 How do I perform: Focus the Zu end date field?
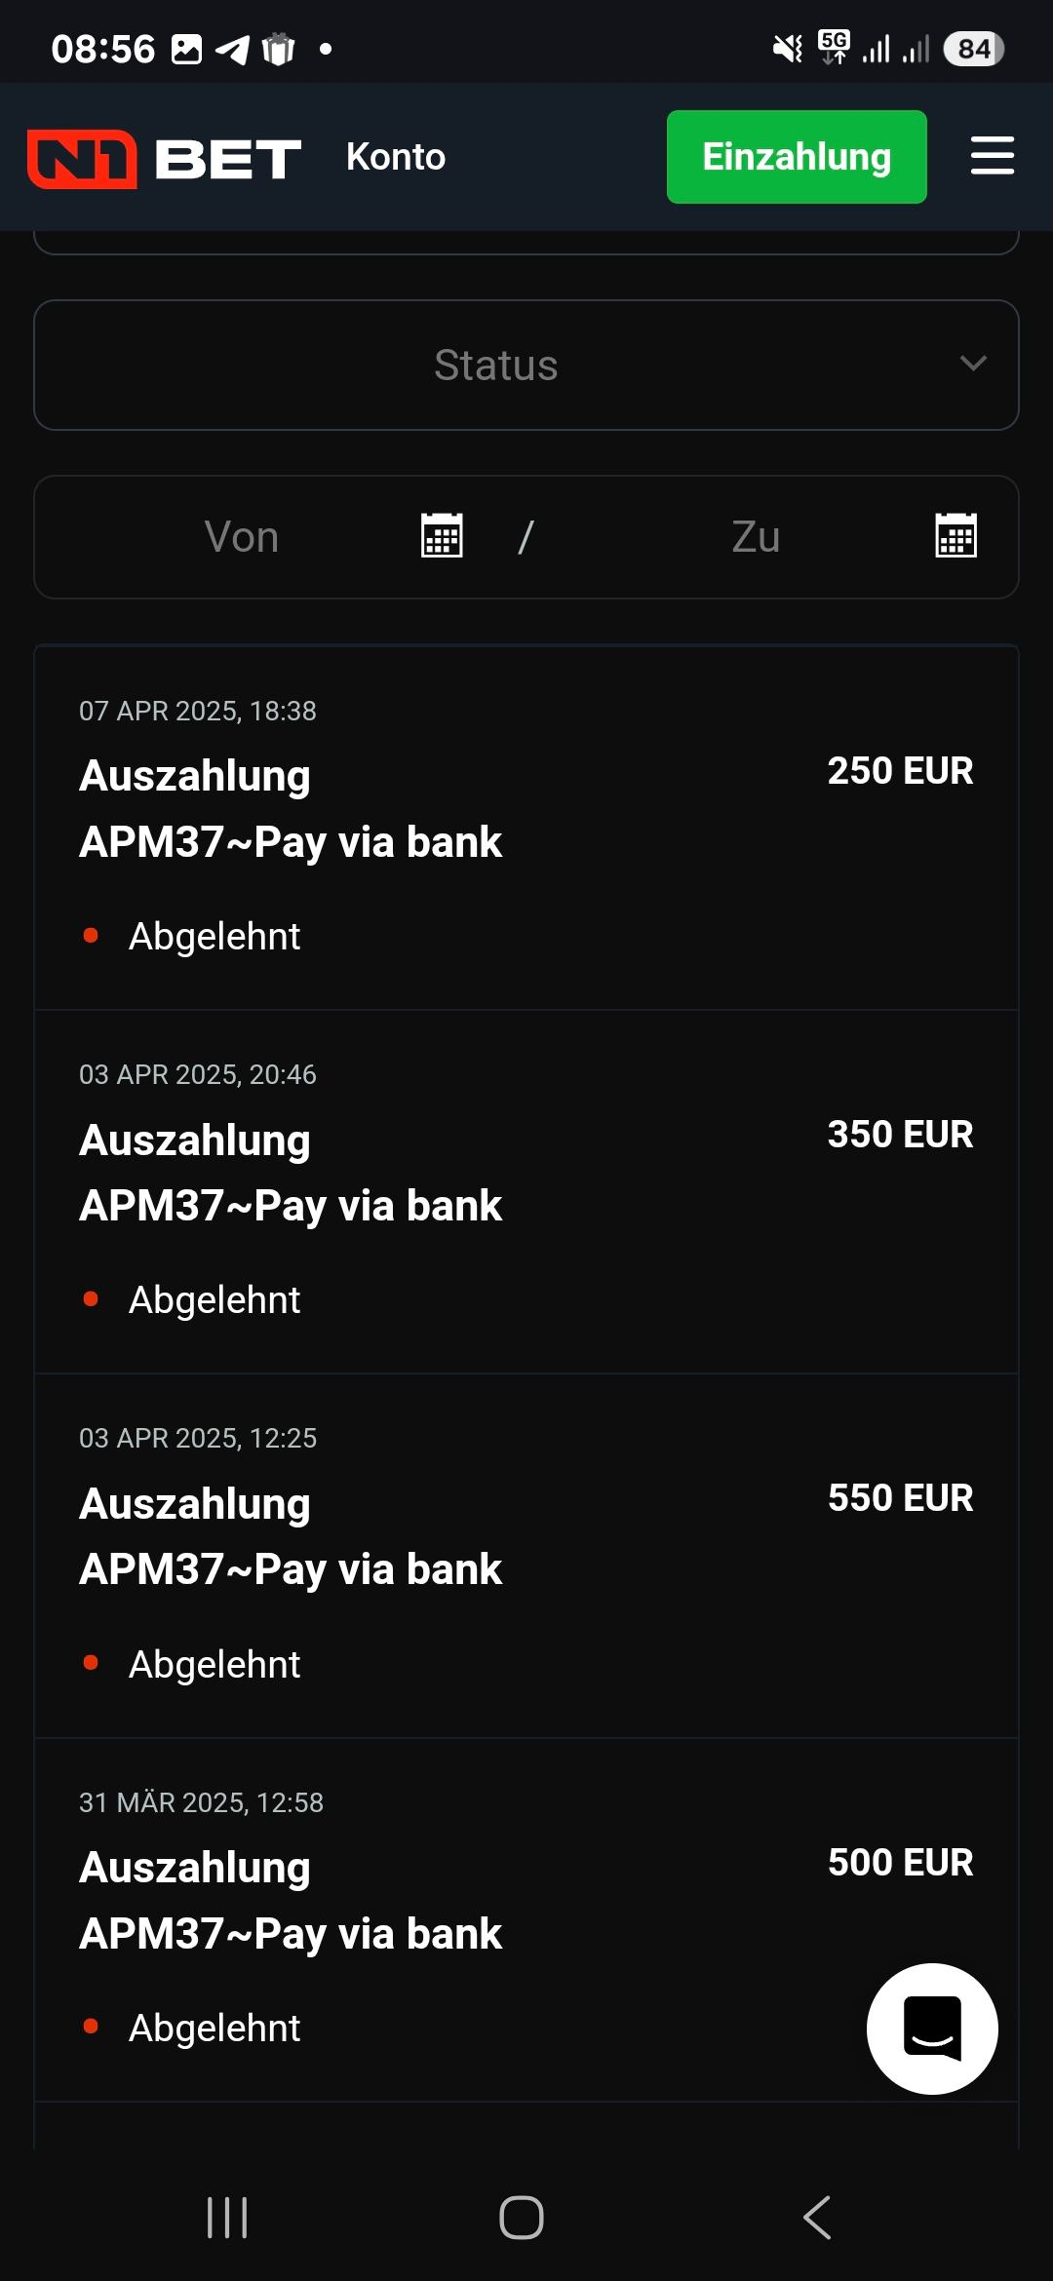point(756,537)
